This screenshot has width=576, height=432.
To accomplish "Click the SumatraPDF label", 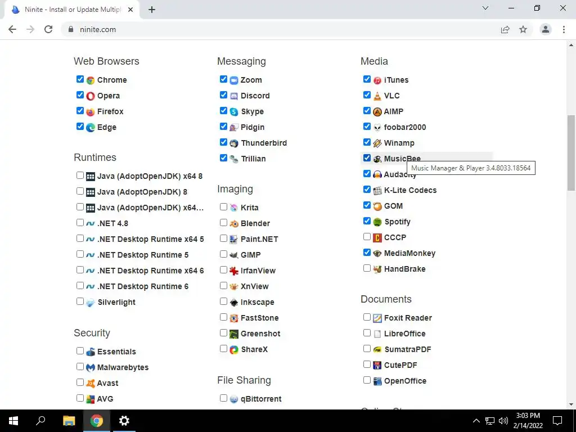I will pos(407,350).
